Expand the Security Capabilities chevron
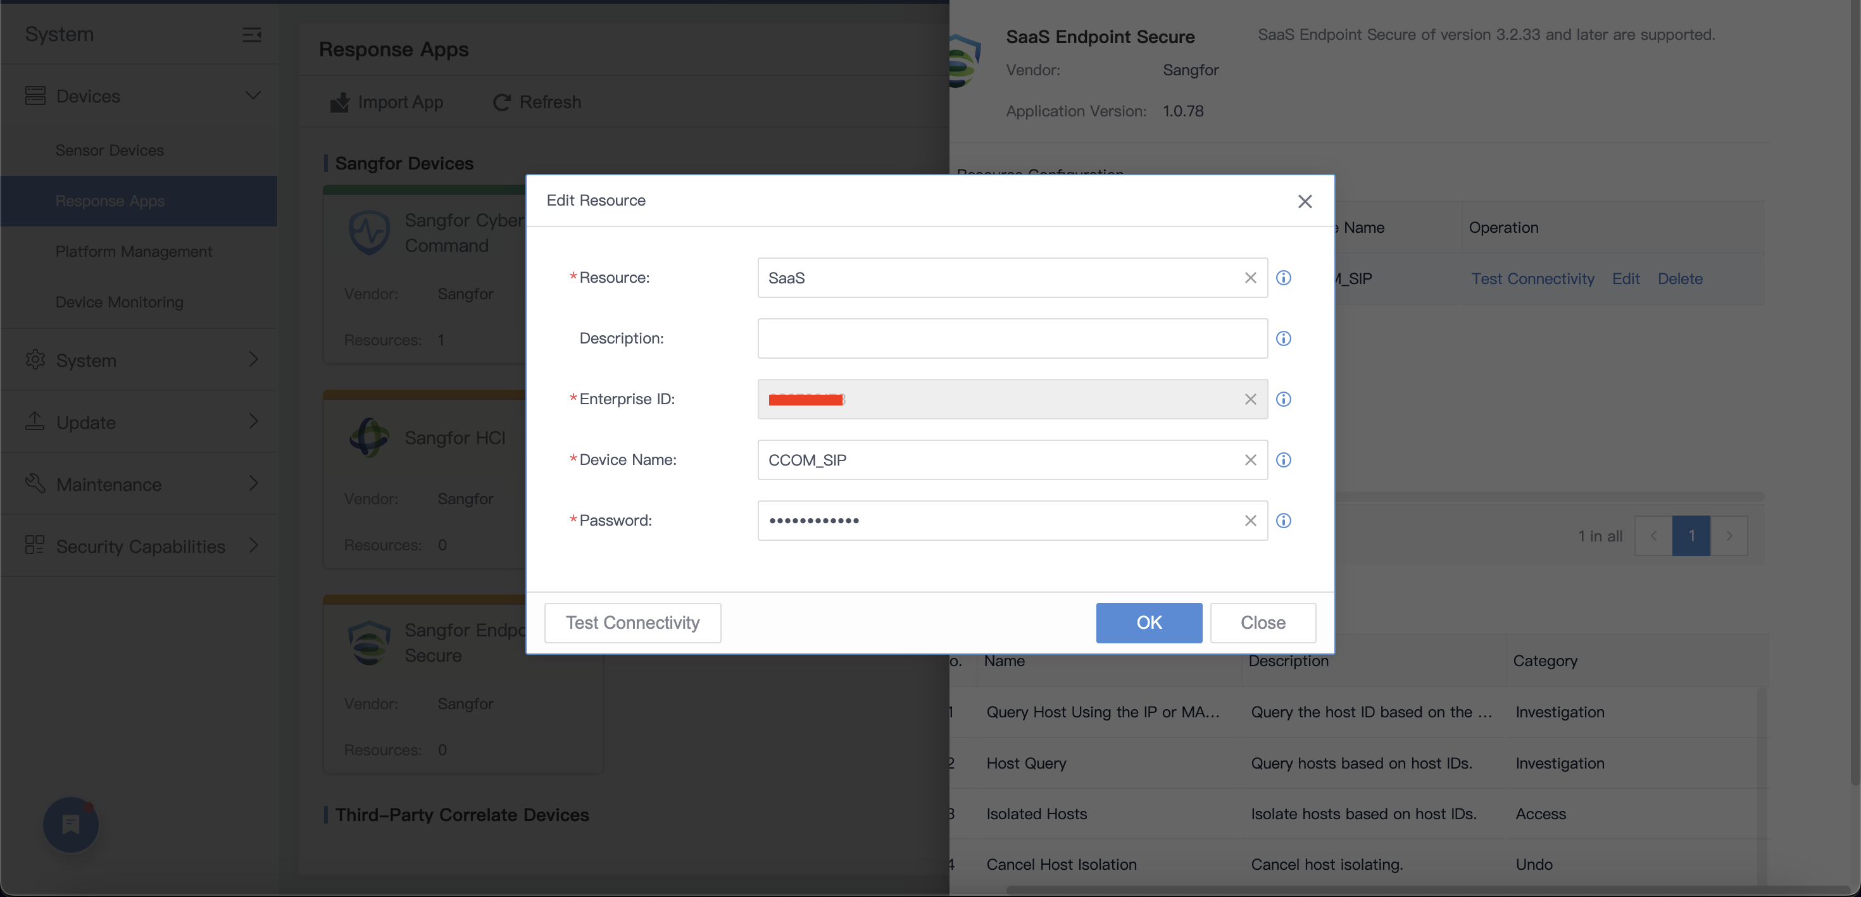This screenshot has height=897, width=1861. (254, 545)
